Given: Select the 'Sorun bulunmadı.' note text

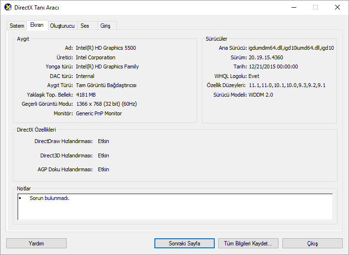Looking at the screenshot, I should coord(50,198).
